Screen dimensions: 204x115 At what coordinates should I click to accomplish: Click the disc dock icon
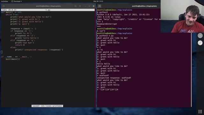click(x=200, y=43)
